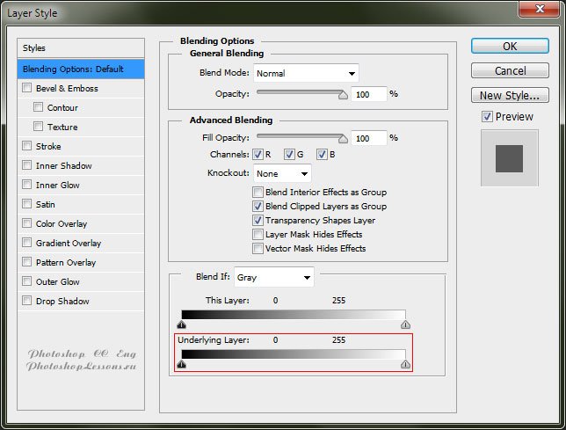The height and width of the screenshot is (430, 566).
Task: Click the black triangle on Underlying Layer slider
Action: pyautogui.click(x=181, y=363)
